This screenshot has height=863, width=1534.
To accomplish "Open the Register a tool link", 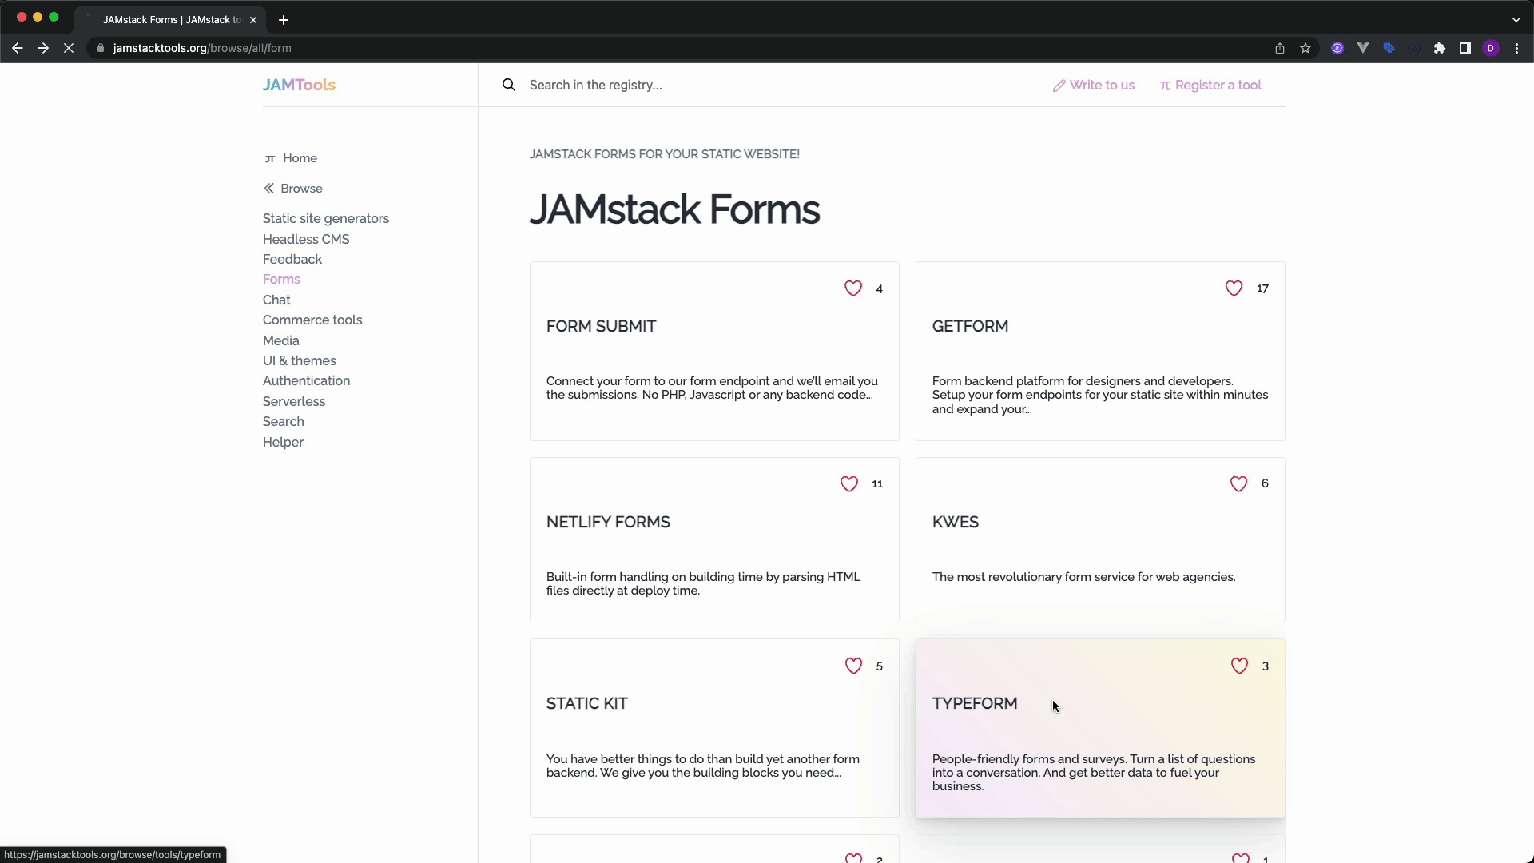I will [1210, 85].
